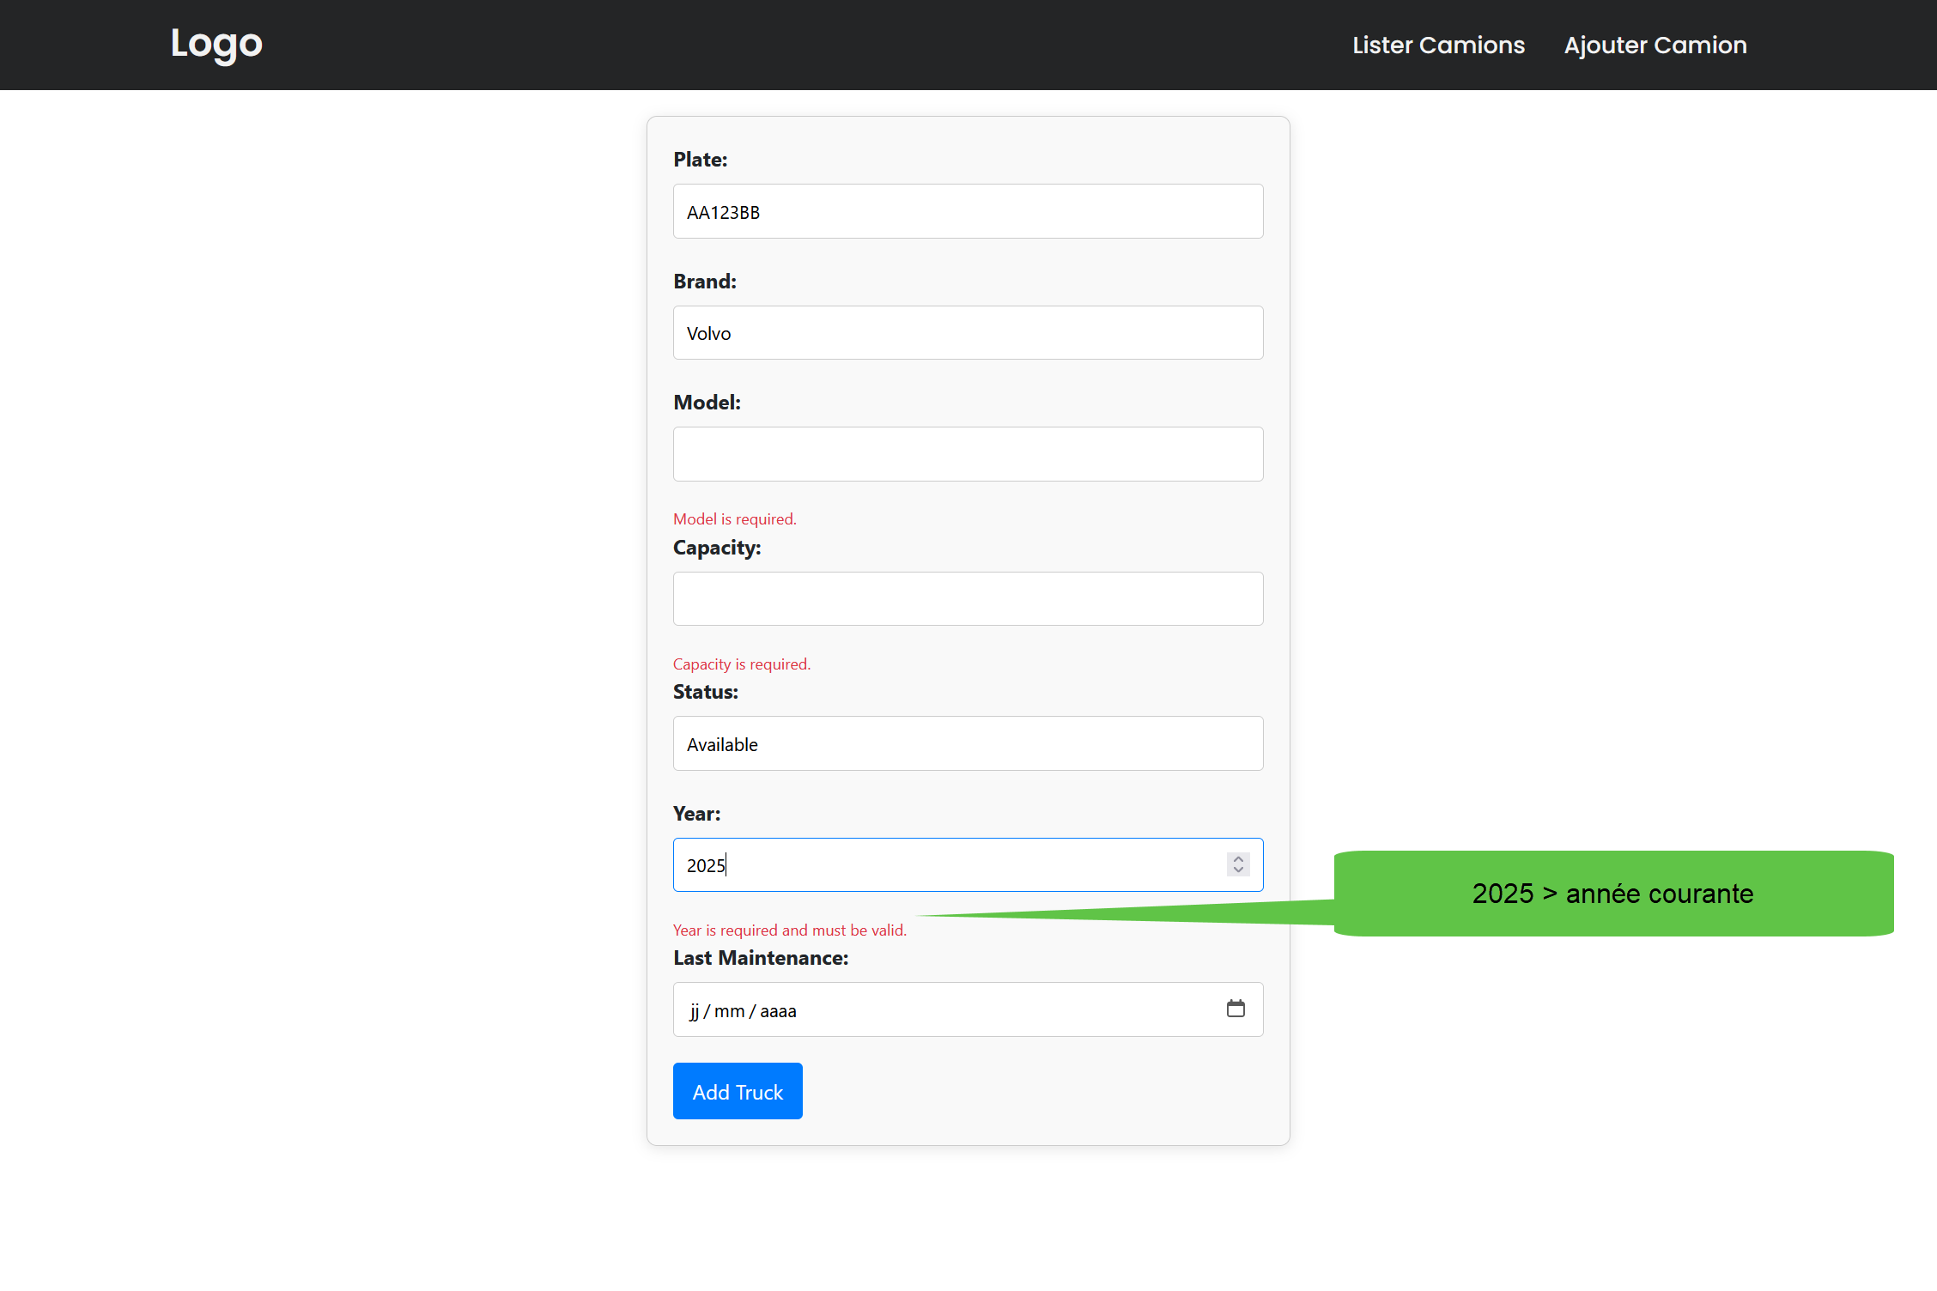
Task: Click the "Year is required" validation message
Action: point(790,930)
